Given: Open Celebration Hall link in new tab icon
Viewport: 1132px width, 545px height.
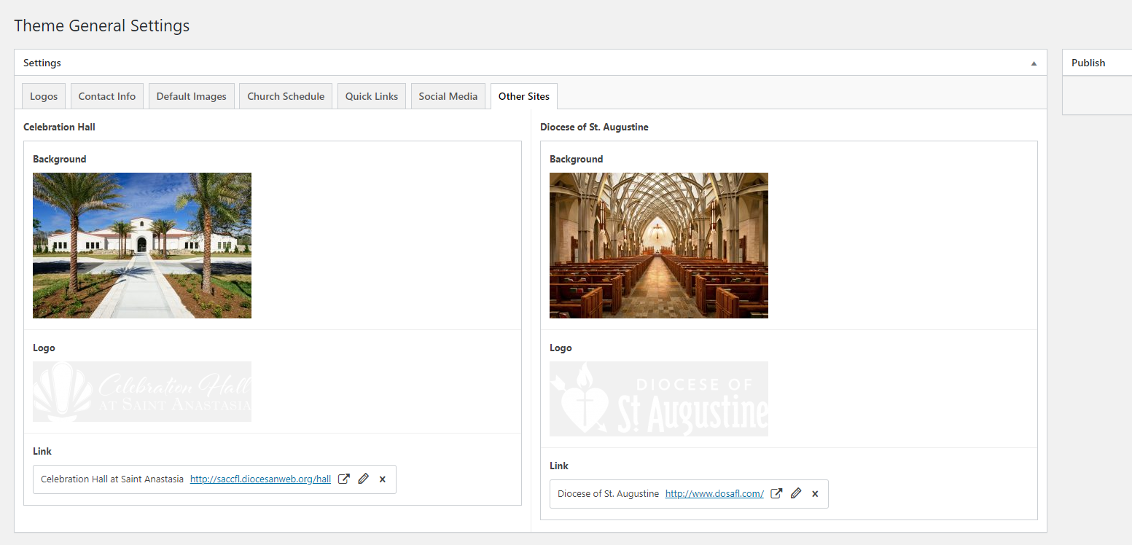Looking at the screenshot, I should 343,479.
